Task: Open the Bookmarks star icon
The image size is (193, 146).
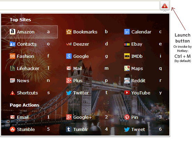Action: pos(69,32)
